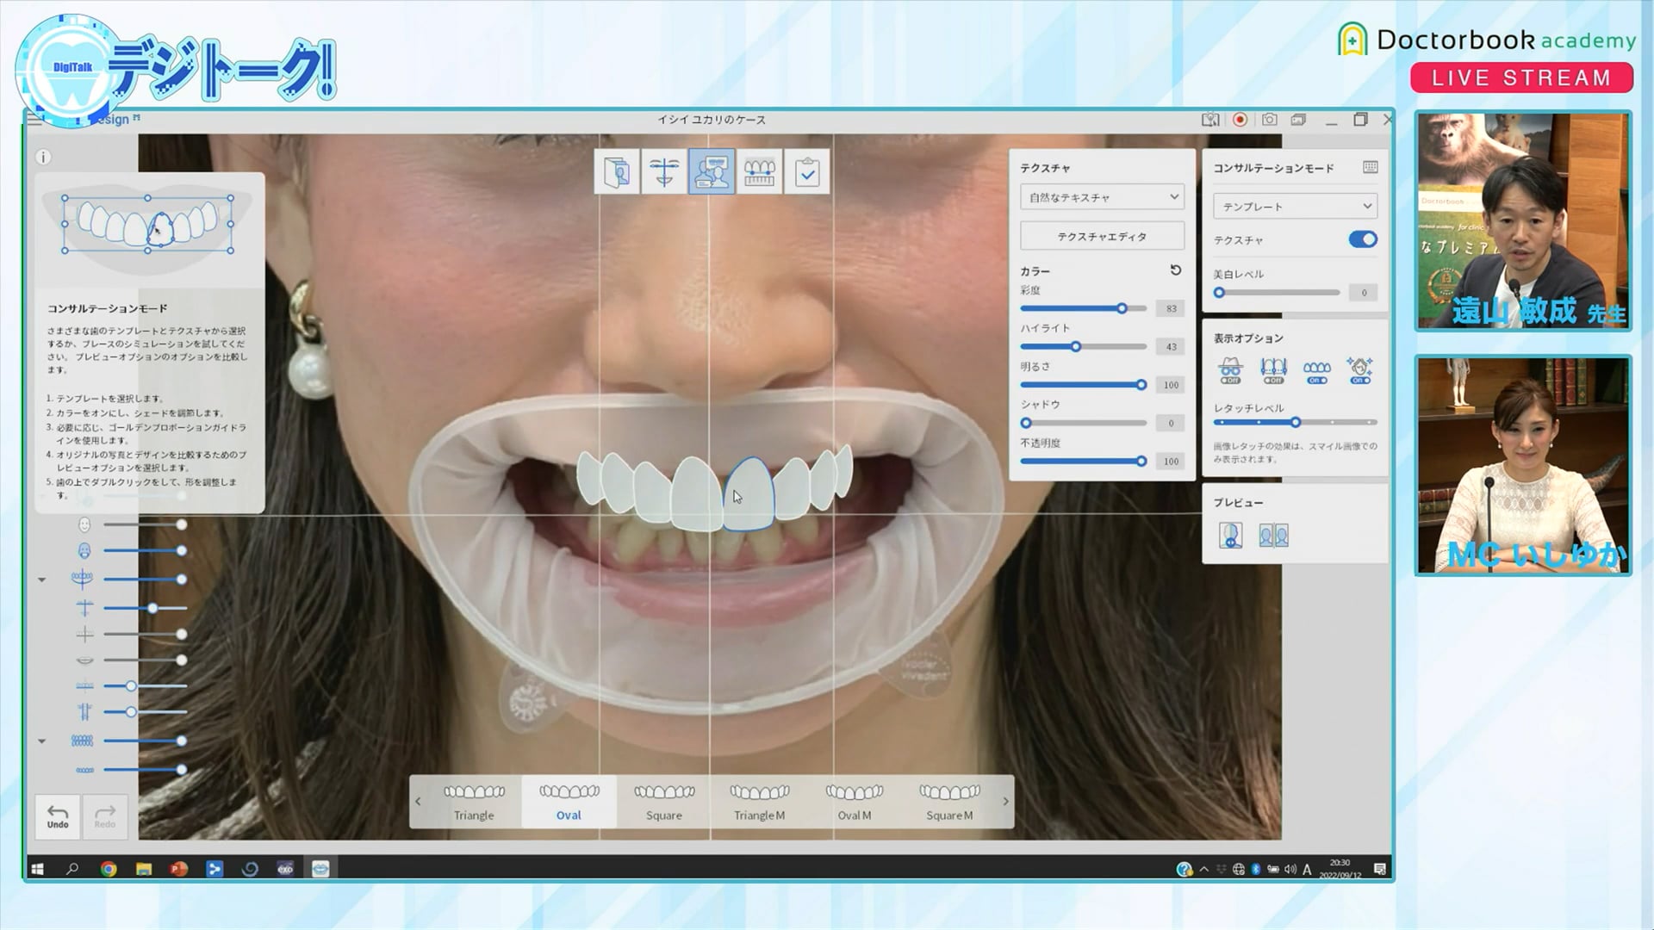This screenshot has width=1654, height=930.
Task: Click the シャドウ shadow slider handle
Action: pos(1026,423)
